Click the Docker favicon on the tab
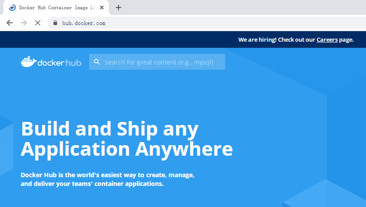This screenshot has width=366, height=207. (12, 8)
